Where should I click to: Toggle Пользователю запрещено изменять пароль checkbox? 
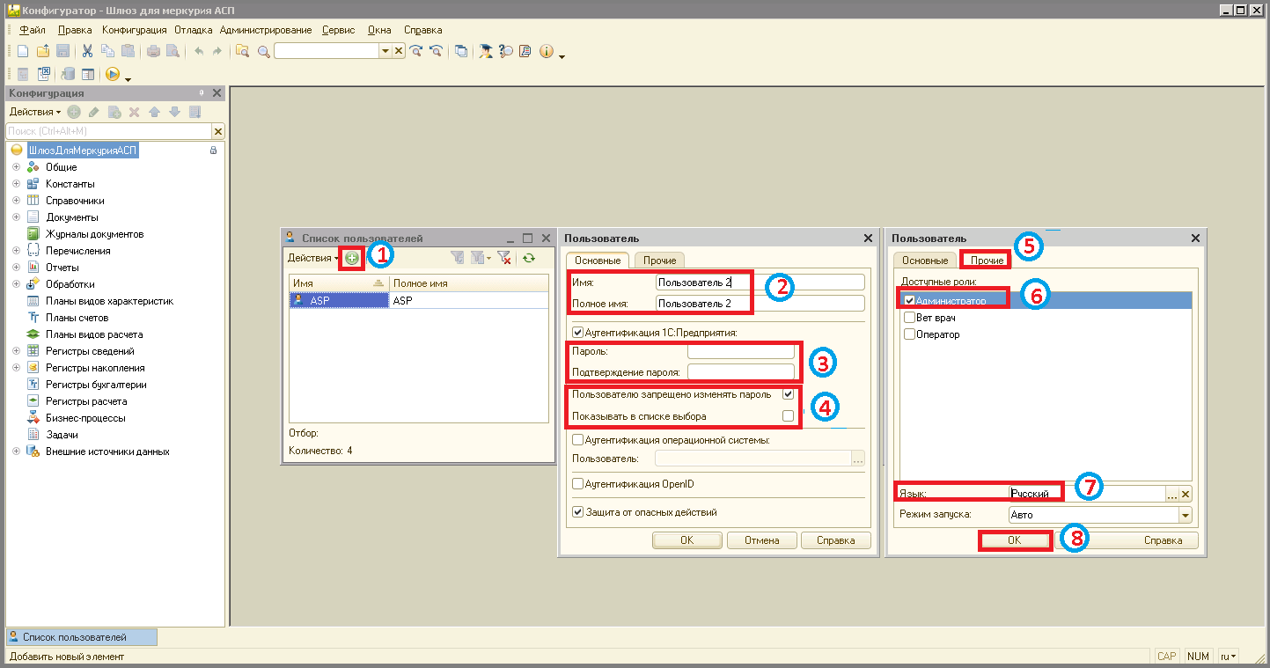coord(788,394)
